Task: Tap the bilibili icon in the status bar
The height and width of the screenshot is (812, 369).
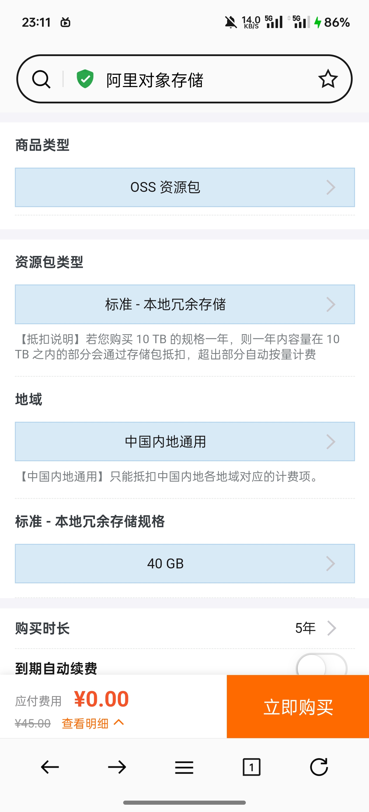Action: pos(65,22)
